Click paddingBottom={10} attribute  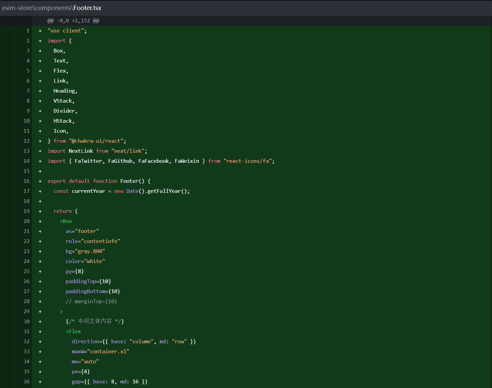[x=93, y=291]
